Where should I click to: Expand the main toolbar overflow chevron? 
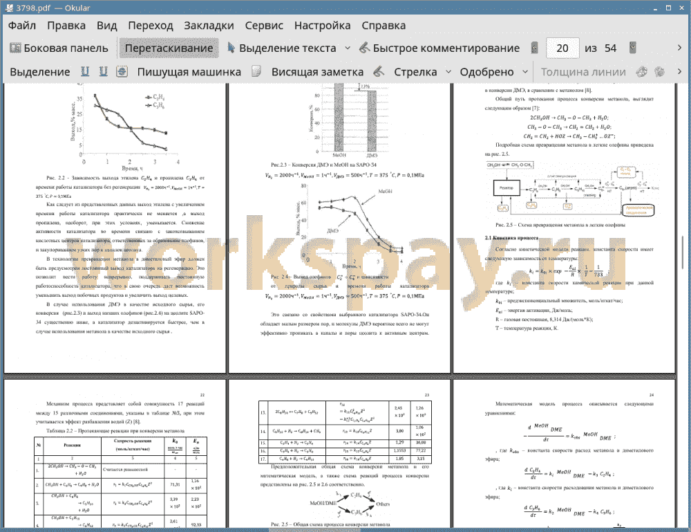point(679,48)
